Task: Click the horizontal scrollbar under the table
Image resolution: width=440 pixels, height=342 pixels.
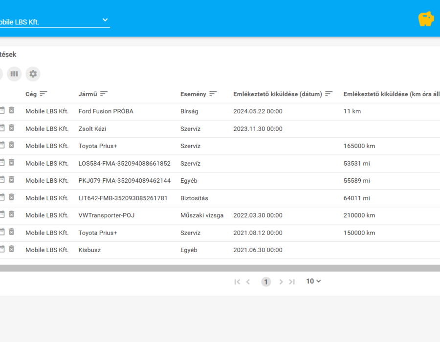Action: (220, 268)
